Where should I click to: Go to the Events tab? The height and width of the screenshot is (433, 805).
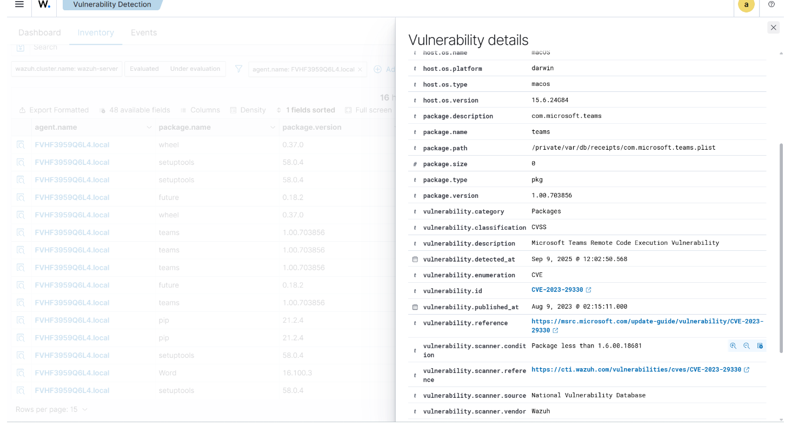(x=144, y=32)
